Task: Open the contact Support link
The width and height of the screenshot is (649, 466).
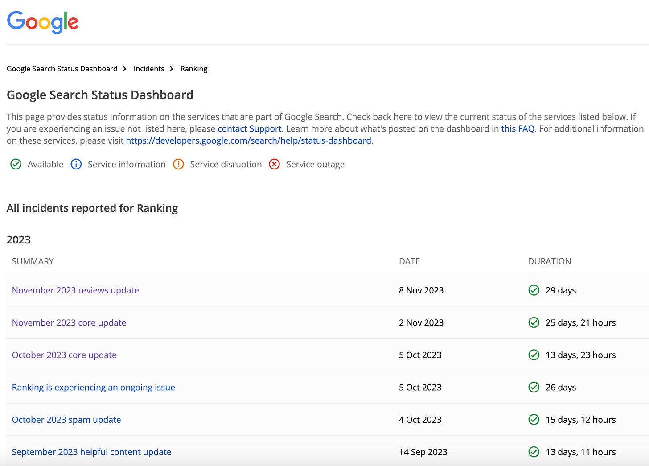Action: click(x=249, y=128)
